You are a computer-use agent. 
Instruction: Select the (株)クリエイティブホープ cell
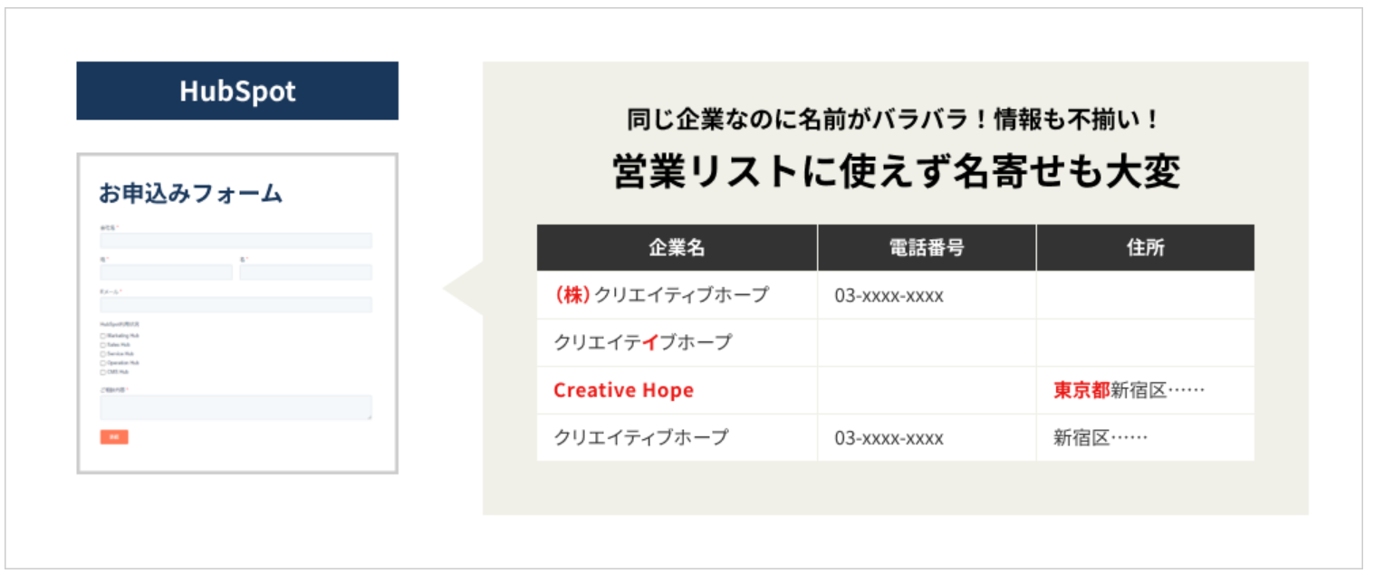(x=661, y=295)
